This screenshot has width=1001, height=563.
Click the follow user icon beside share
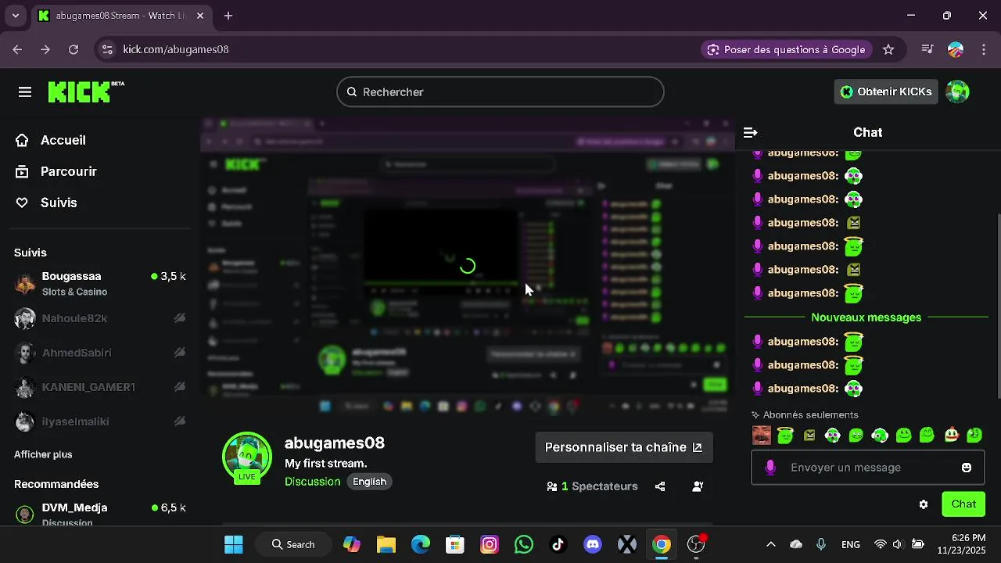(x=698, y=486)
